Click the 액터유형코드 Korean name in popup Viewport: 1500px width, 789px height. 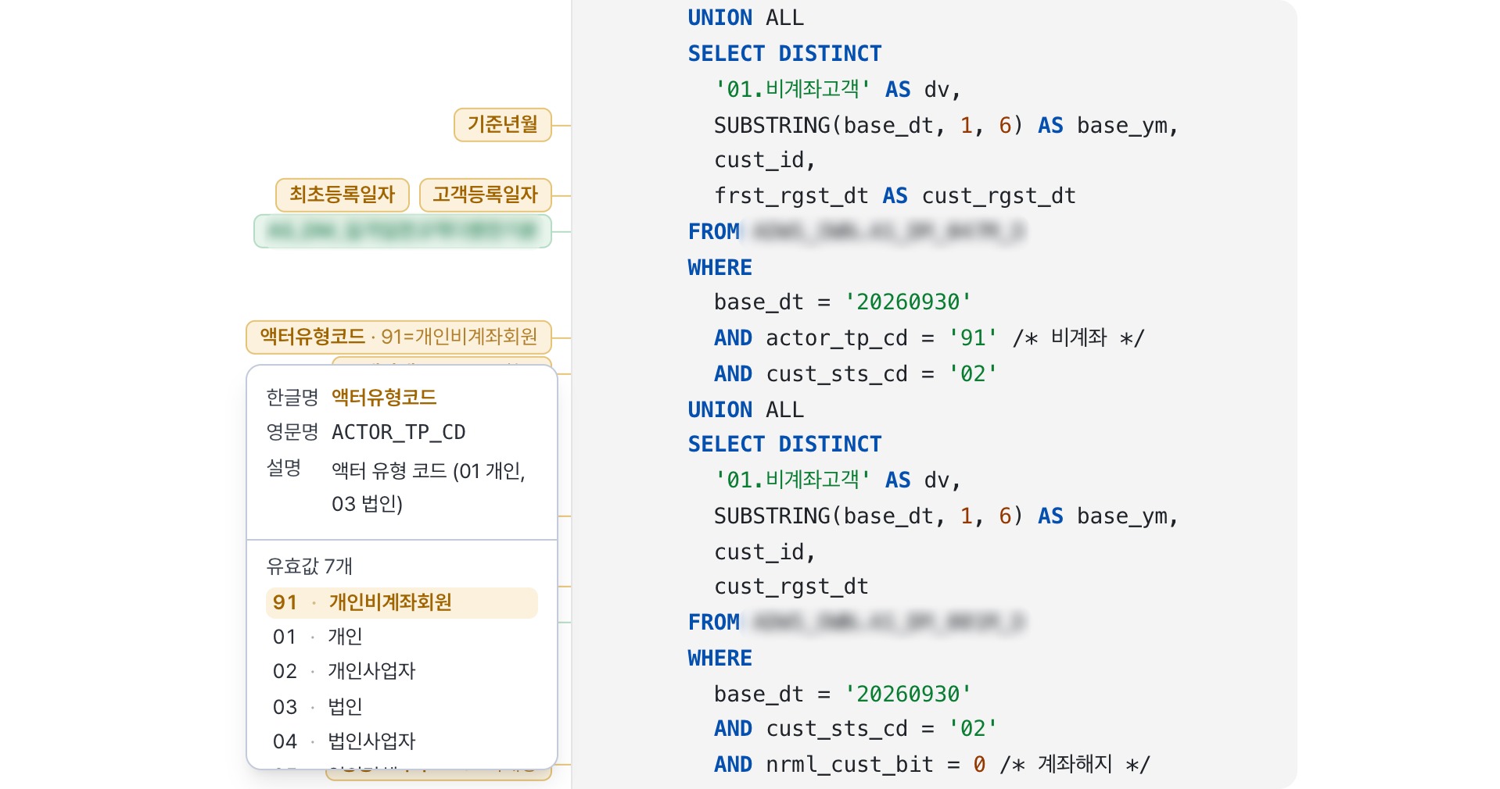[x=384, y=398]
